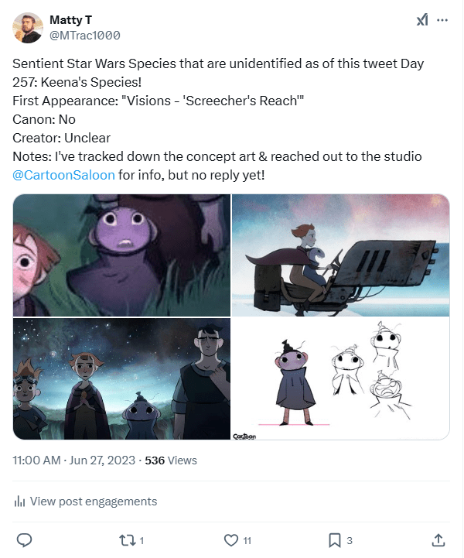Click the @MTrac1000 handle
464x558 pixels.
coord(84,36)
